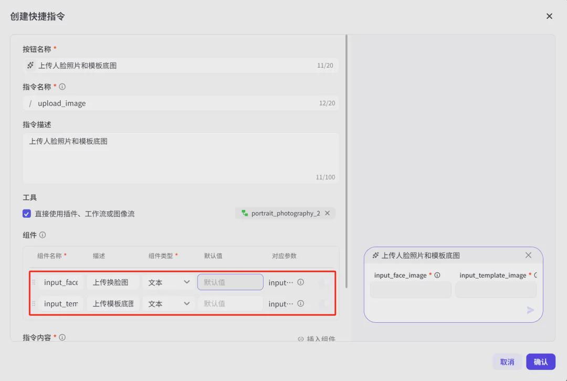The image size is (567, 381).
Task: Click the 取消 cancel button
Action: 507,362
